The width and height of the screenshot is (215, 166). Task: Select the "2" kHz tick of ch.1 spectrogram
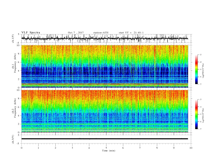tap(19, 79)
